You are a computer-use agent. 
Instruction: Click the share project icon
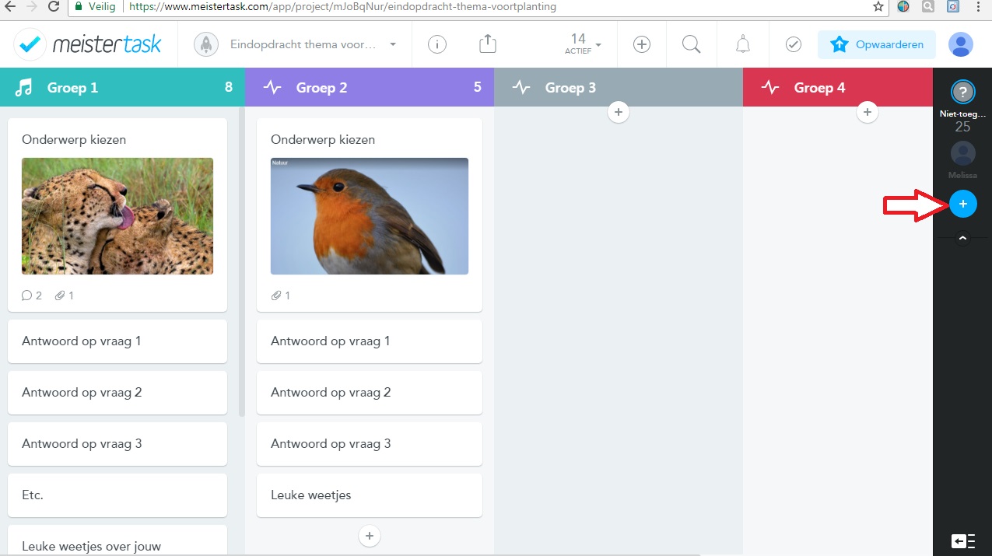tap(487, 44)
